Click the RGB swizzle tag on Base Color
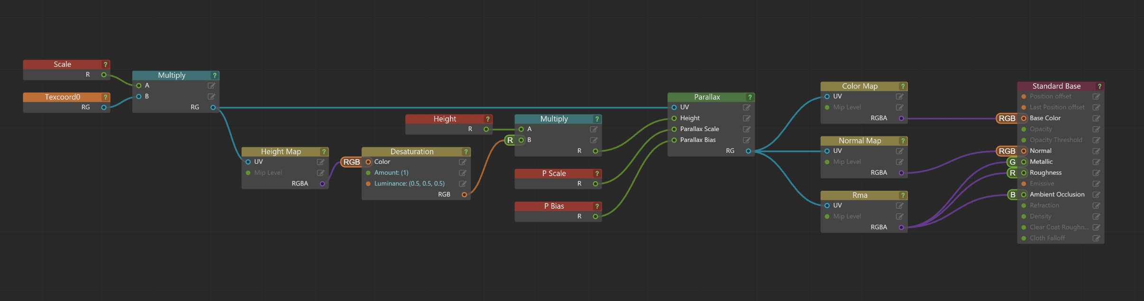1144x301 pixels. coord(1007,118)
